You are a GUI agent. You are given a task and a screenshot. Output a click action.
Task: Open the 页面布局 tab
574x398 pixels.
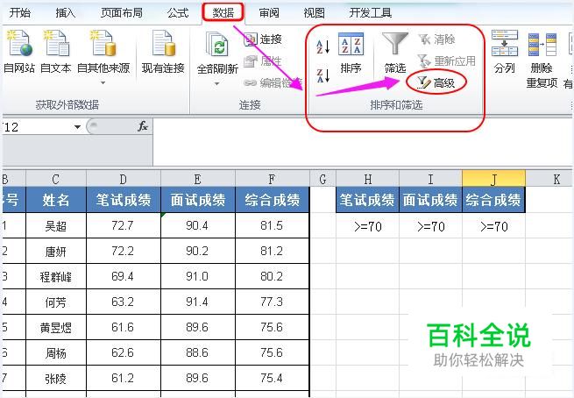click(122, 13)
